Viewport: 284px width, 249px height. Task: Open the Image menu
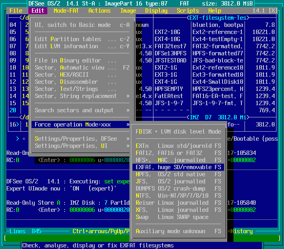point(128,11)
